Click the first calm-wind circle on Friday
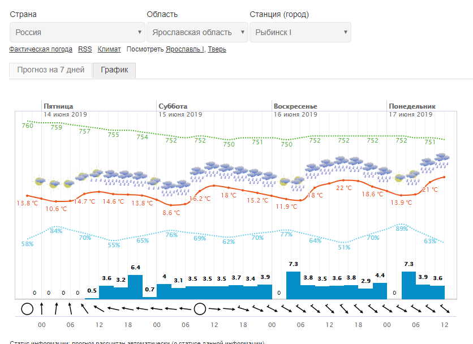The height and width of the screenshot is (344, 473). coord(27,309)
